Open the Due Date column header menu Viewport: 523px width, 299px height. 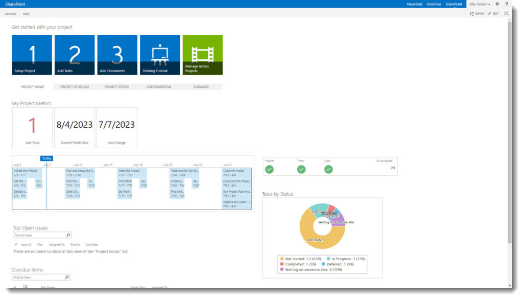[x=91, y=245]
